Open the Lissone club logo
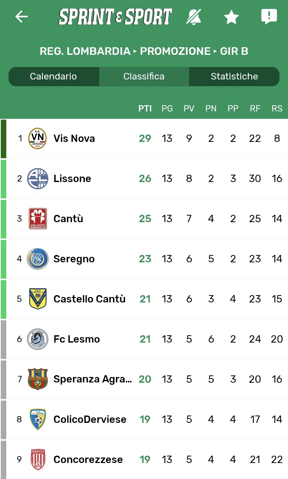 [x=38, y=179]
